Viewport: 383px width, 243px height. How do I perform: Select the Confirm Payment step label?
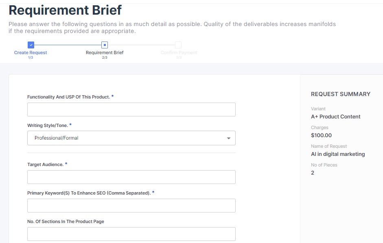179,53
